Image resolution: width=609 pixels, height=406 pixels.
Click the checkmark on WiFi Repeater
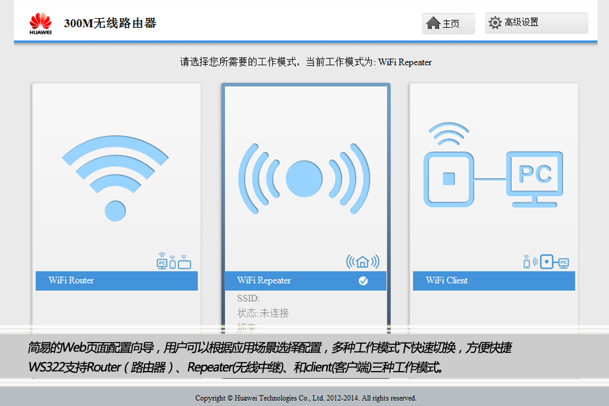(363, 280)
